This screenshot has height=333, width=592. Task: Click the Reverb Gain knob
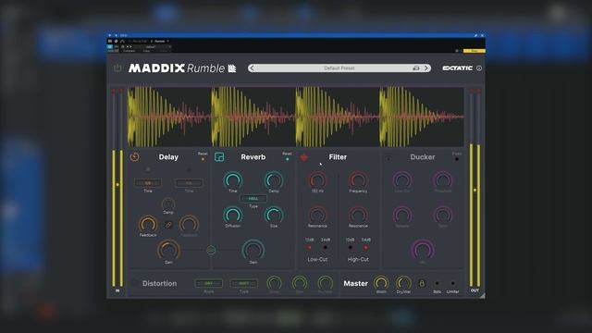(253, 250)
